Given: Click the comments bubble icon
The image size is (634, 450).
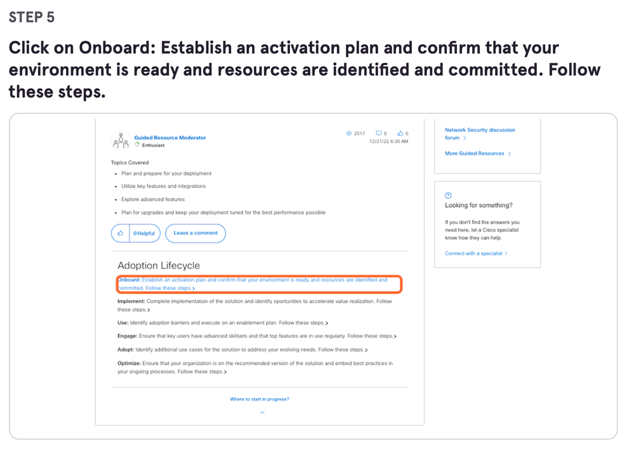Looking at the screenshot, I should 378,133.
